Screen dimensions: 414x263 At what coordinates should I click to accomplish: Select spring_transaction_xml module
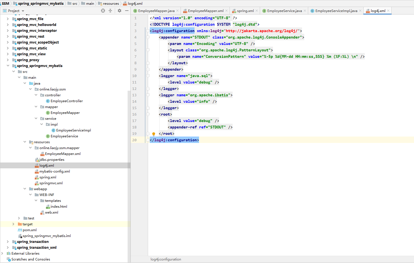(37, 248)
